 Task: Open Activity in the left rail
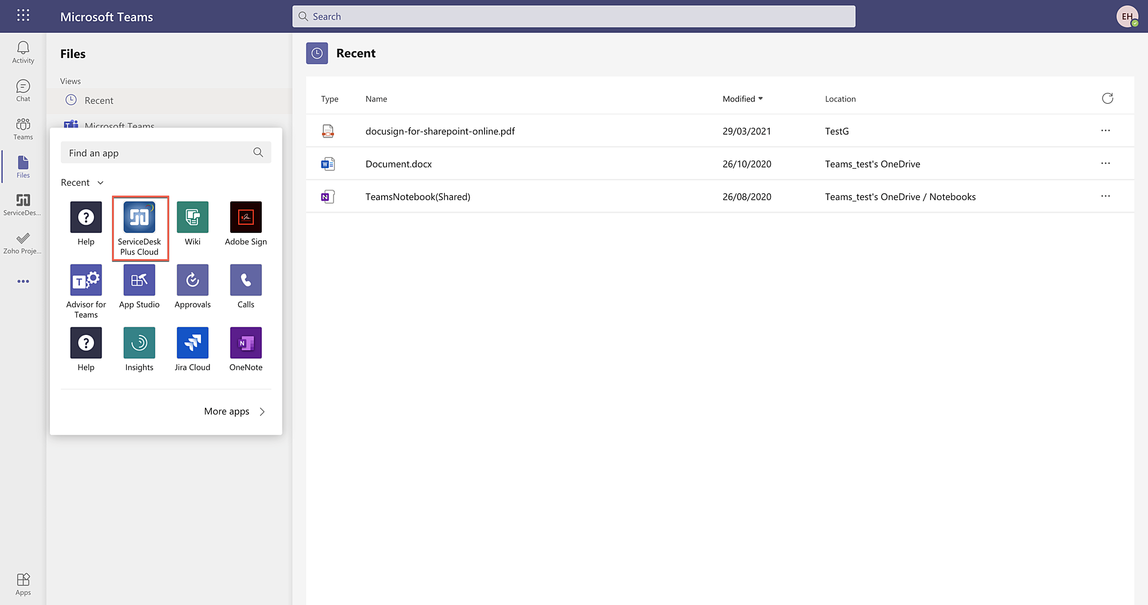(23, 52)
